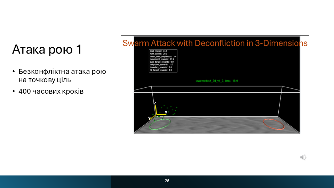Click the audio speaker icon
Image resolution: width=334 pixels, height=188 pixels.
pyautogui.click(x=303, y=157)
